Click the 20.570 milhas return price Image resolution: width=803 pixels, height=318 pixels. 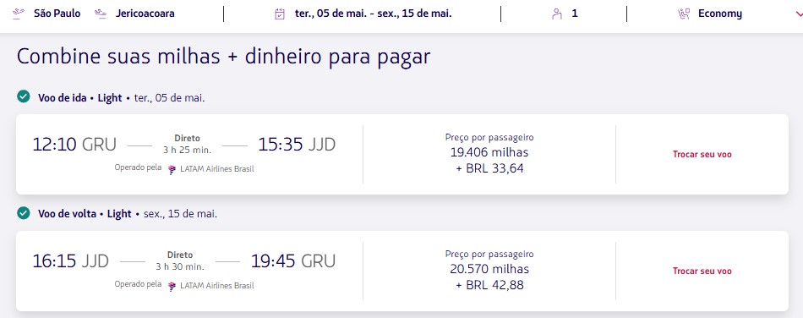(489, 269)
